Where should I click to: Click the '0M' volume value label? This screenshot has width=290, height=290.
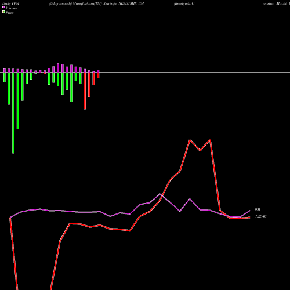(x=258, y=209)
